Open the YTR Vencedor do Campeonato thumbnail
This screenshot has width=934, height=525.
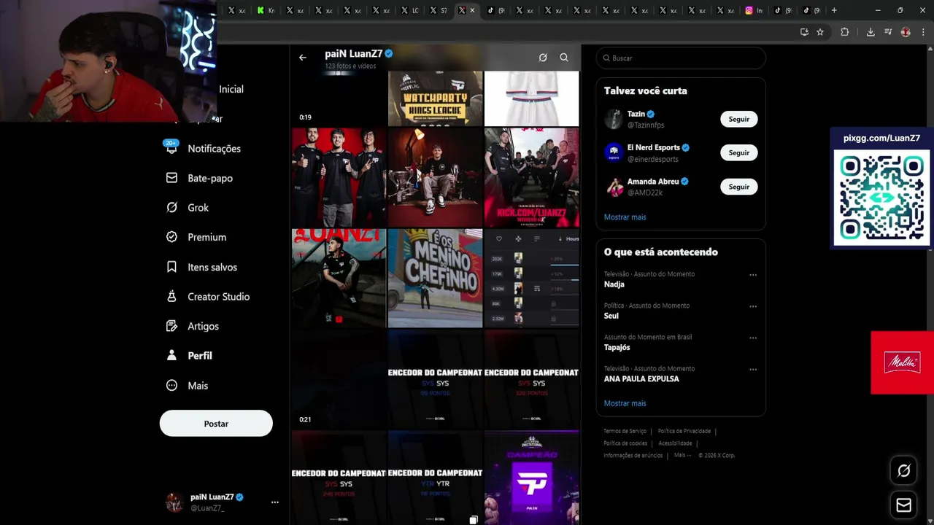coord(435,478)
